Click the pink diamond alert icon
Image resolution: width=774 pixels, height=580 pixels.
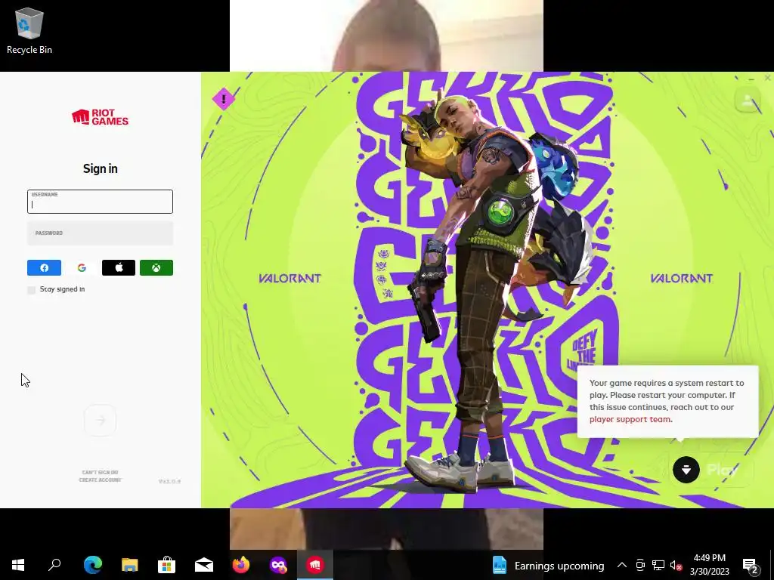[224, 99]
